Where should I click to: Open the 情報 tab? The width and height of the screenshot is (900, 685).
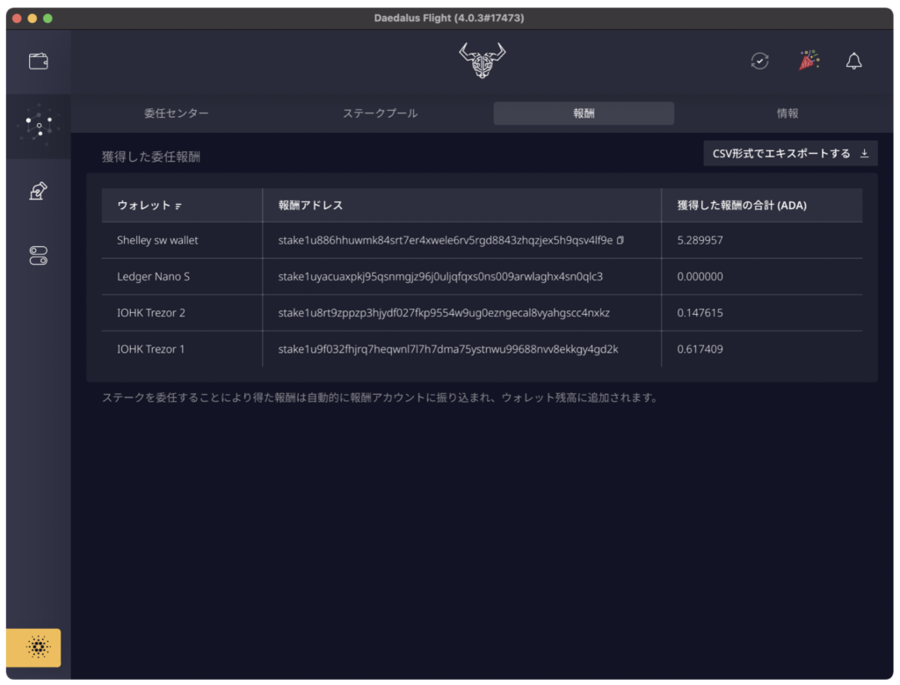(x=787, y=113)
